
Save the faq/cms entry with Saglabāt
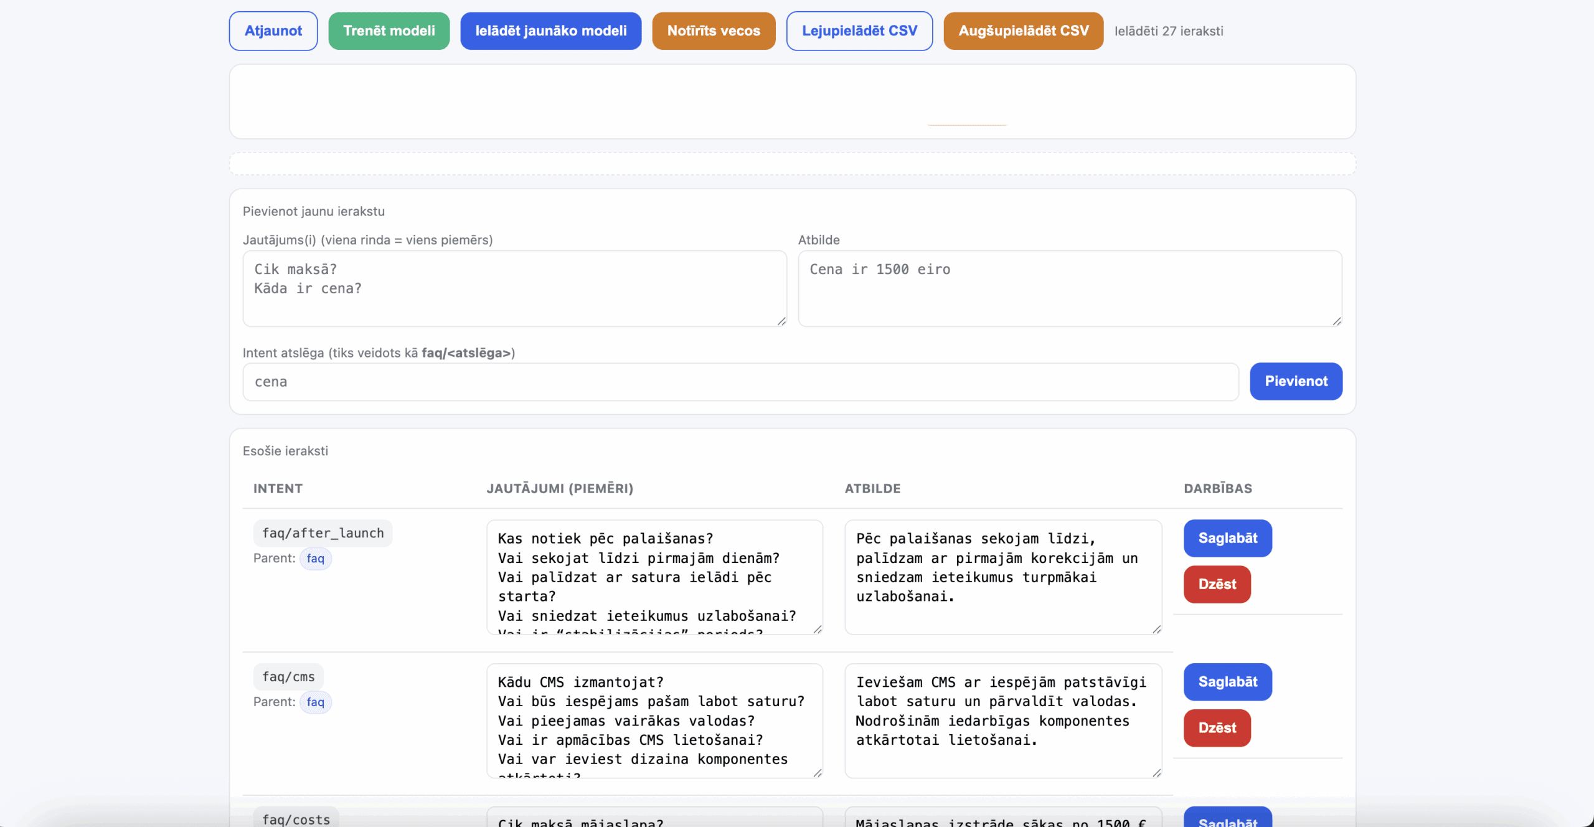pos(1227,682)
